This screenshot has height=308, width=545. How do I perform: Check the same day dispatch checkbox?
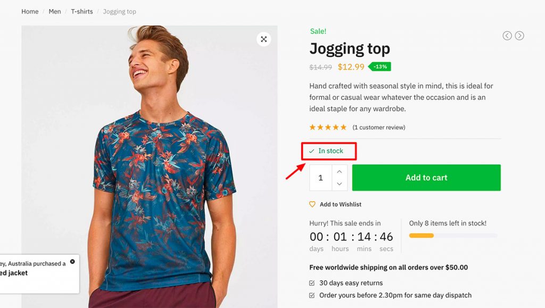click(311, 295)
